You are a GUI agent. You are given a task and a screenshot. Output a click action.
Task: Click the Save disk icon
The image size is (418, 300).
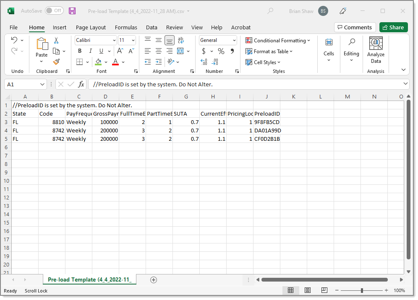pos(72,11)
